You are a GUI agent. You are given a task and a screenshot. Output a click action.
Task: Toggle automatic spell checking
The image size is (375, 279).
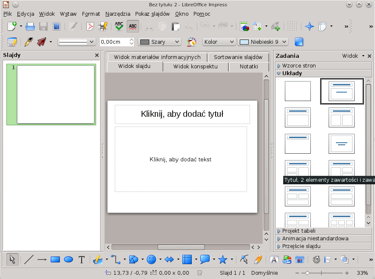coord(133,26)
